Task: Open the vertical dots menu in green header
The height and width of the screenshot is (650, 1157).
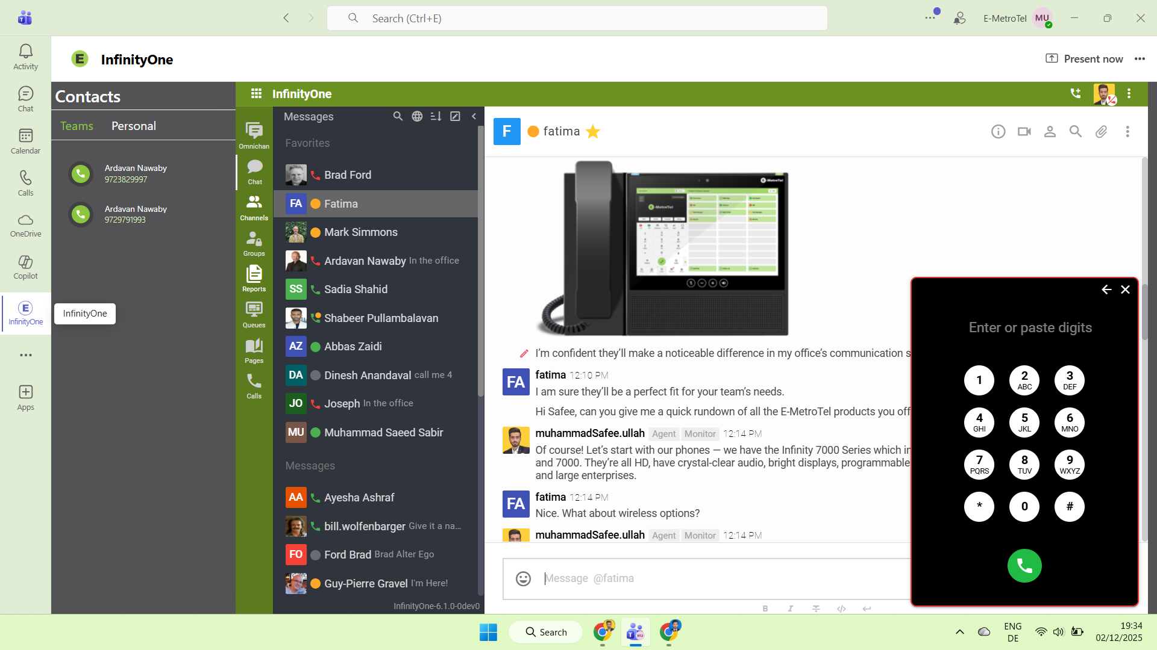Action: coord(1129,93)
